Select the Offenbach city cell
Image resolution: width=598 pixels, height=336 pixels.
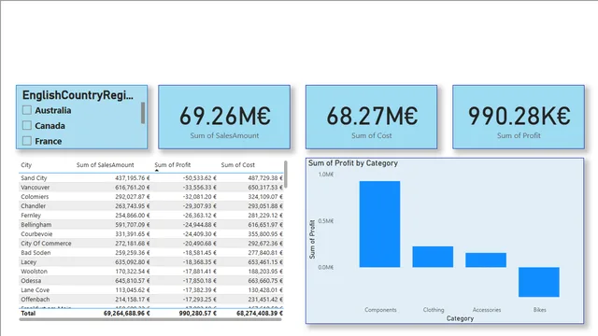pyautogui.click(x=36, y=299)
